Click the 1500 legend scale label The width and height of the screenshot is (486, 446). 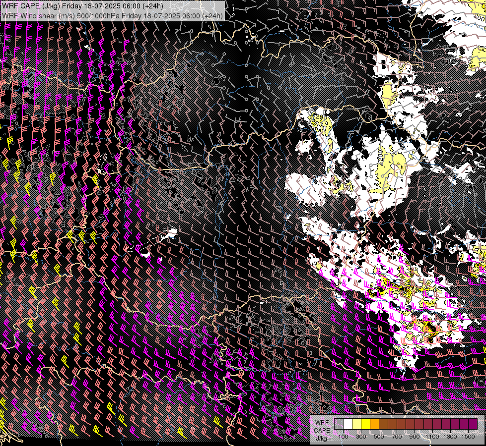click(468, 437)
